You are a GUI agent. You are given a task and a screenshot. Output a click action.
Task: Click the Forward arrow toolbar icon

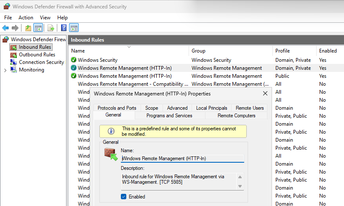pos(15,28)
